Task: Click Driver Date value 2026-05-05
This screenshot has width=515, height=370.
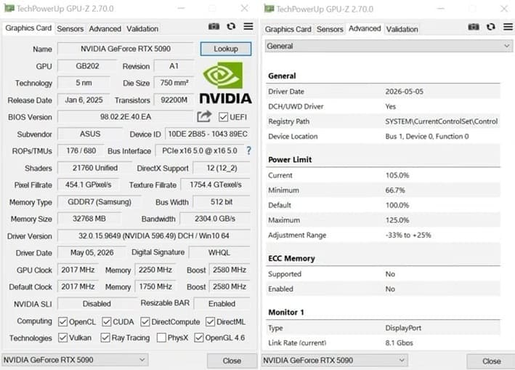Action: click(404, 92)
